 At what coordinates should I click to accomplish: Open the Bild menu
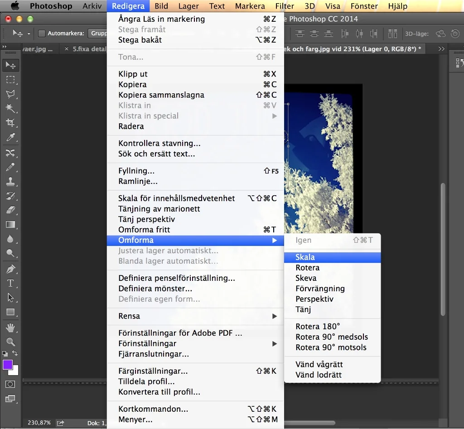click(x=161, y=6)
